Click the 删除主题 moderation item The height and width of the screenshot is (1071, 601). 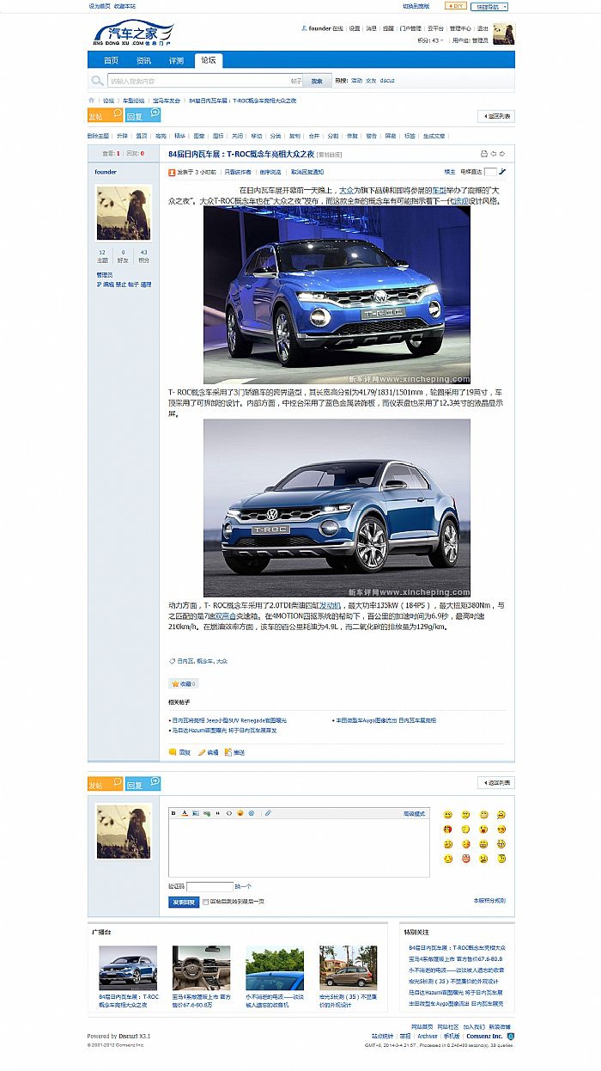(98, 136)
